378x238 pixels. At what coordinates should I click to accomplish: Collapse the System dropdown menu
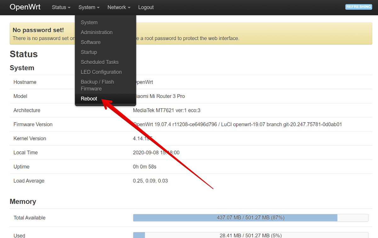89,7
